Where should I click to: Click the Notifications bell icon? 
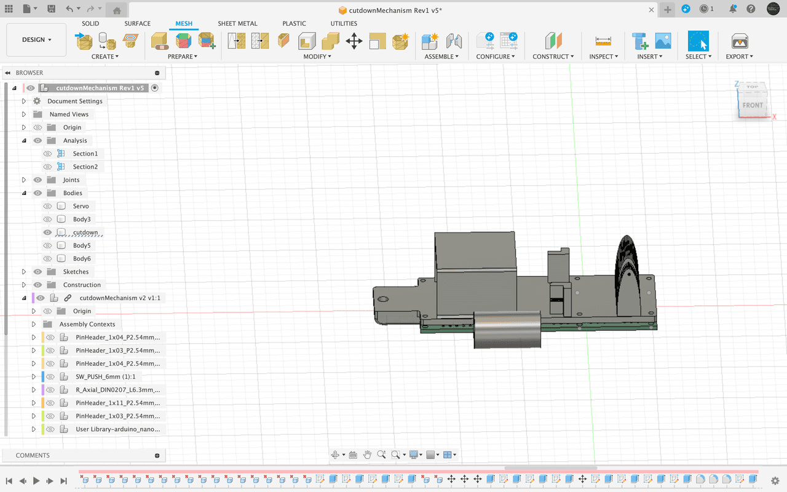click(733, 9)
